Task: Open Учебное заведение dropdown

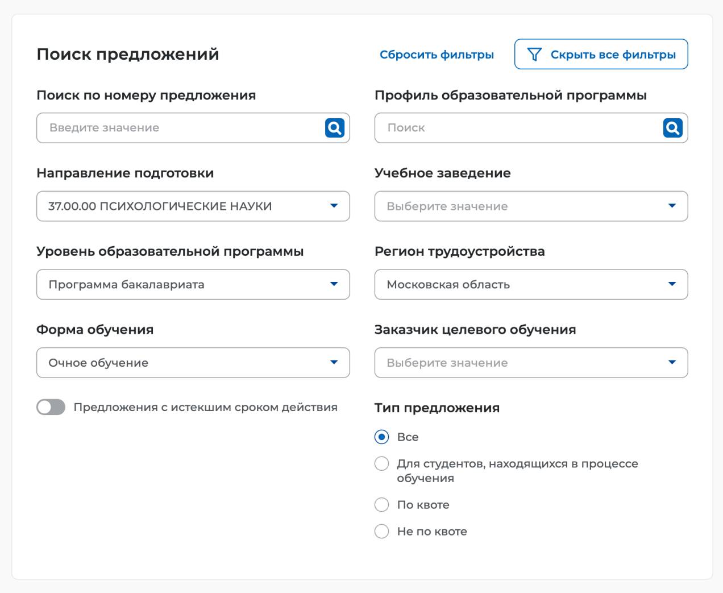Action: 531,206
